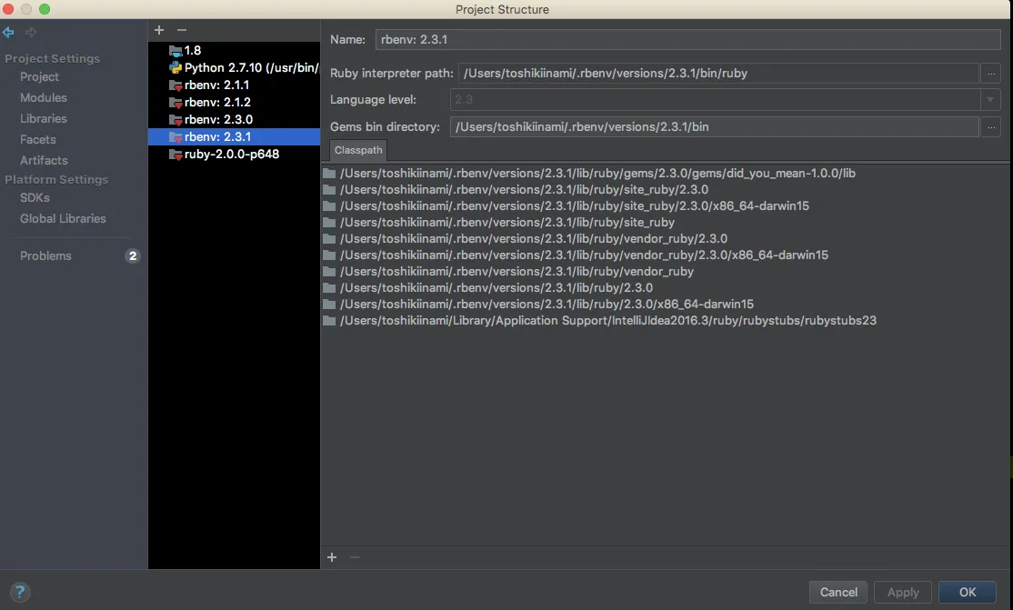Click the back navigation arrow
The height and width of the screenshot is (610, 1013).
[8, 32]
